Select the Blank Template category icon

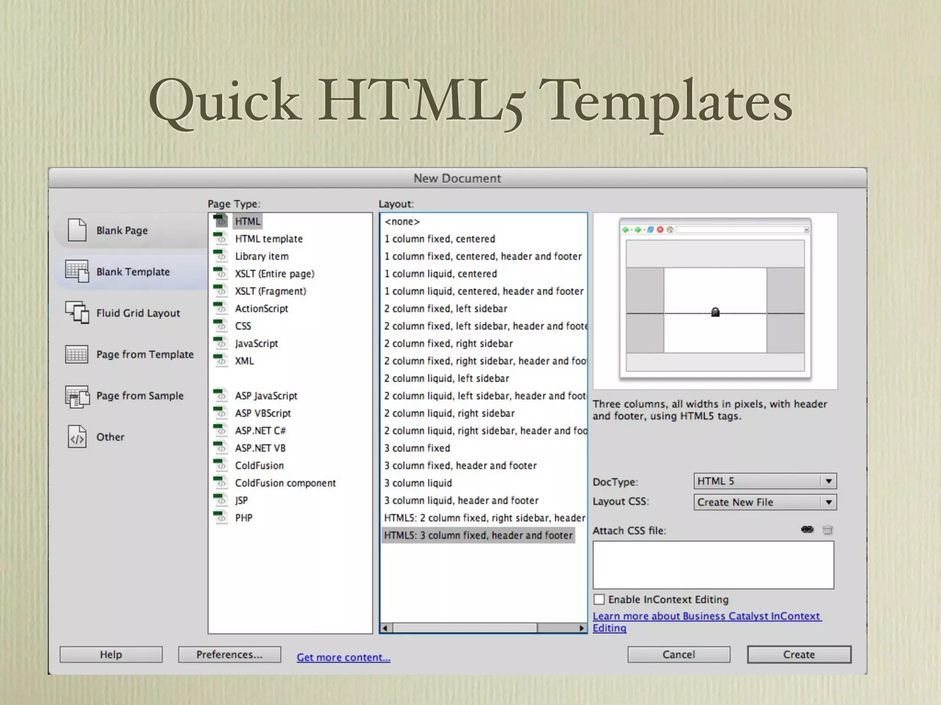tap(77, 271)
